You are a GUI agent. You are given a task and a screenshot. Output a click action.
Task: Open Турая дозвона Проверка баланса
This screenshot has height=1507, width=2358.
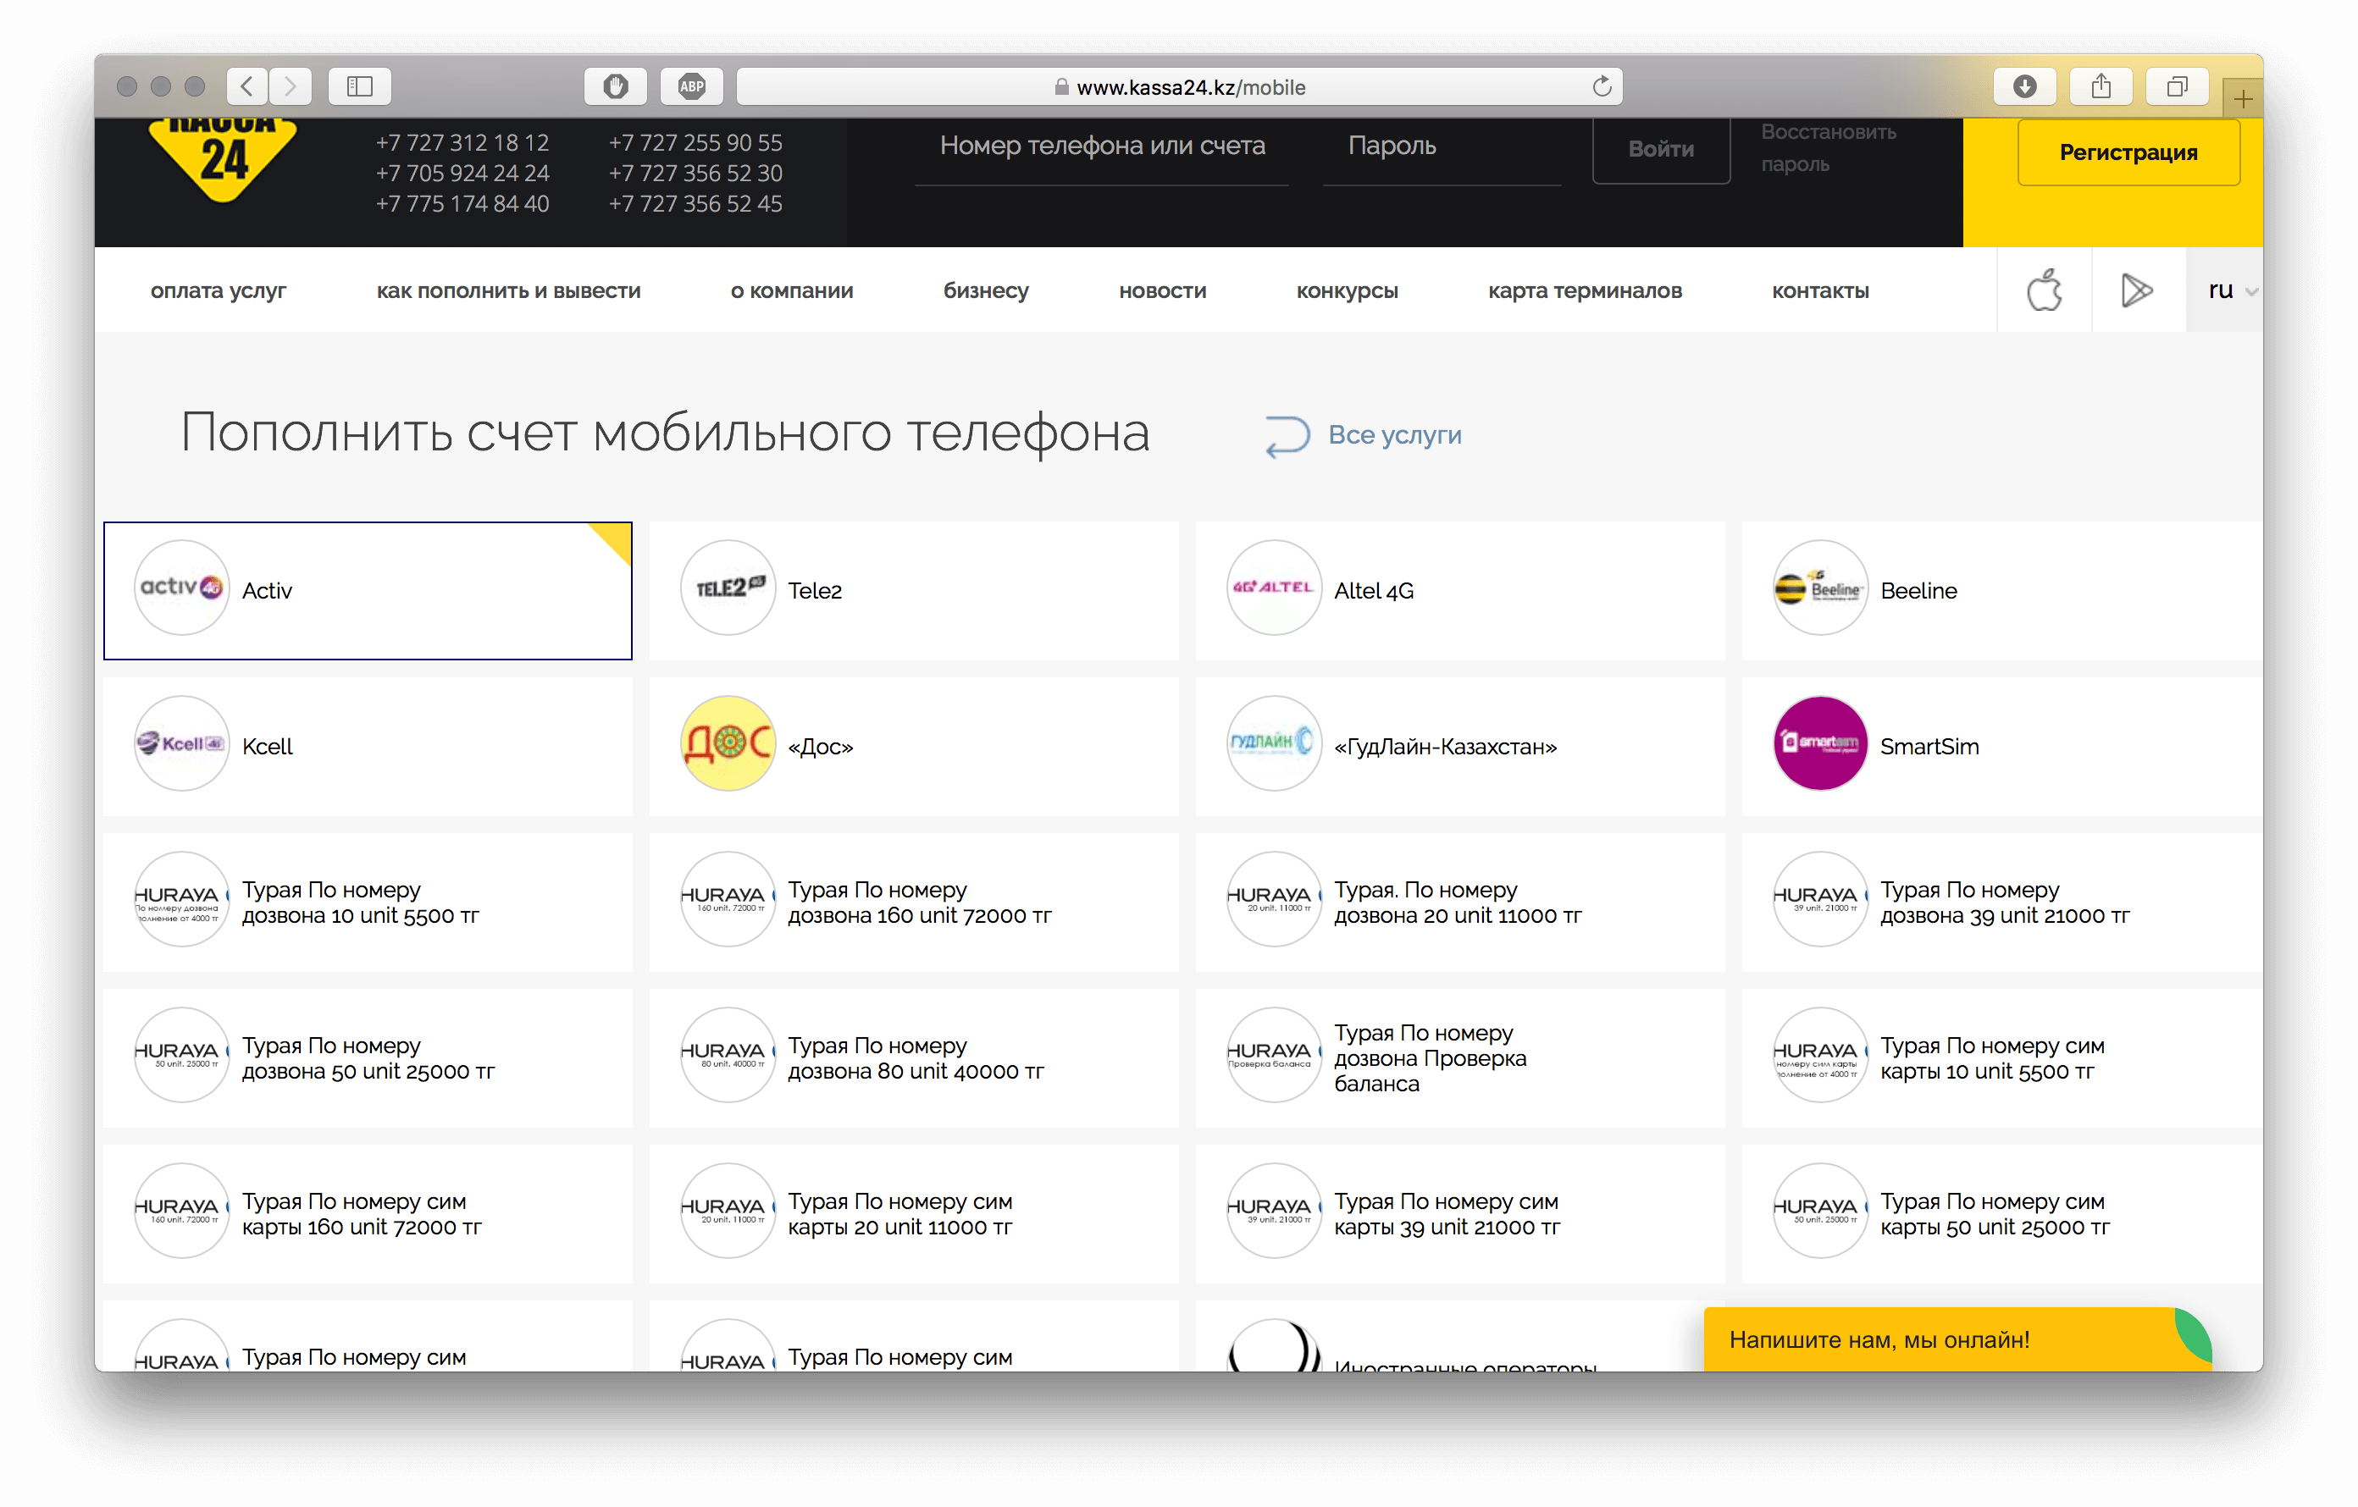[1459, 1057]
